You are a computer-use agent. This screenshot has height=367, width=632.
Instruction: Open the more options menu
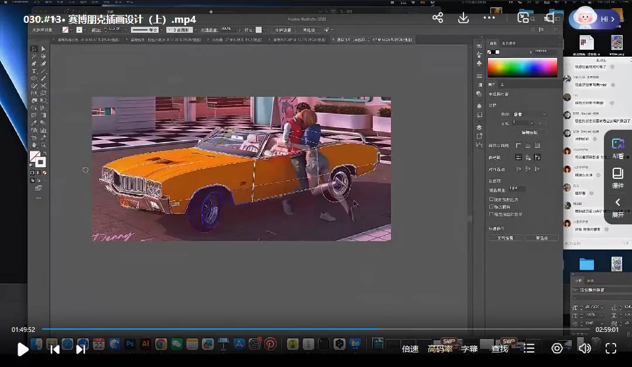[x=489, y=18]
